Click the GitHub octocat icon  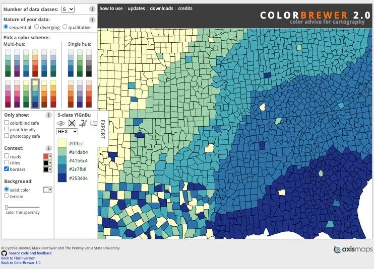tap(4, 253)
